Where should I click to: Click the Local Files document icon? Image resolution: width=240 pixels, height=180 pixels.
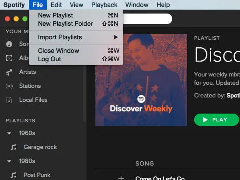point(9,100)
